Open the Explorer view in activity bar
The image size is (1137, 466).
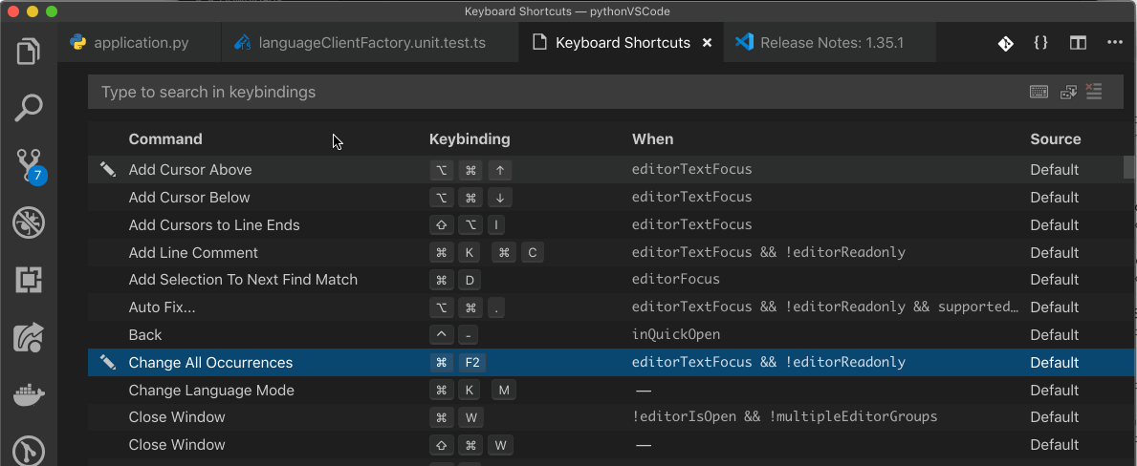pos(29,52)
